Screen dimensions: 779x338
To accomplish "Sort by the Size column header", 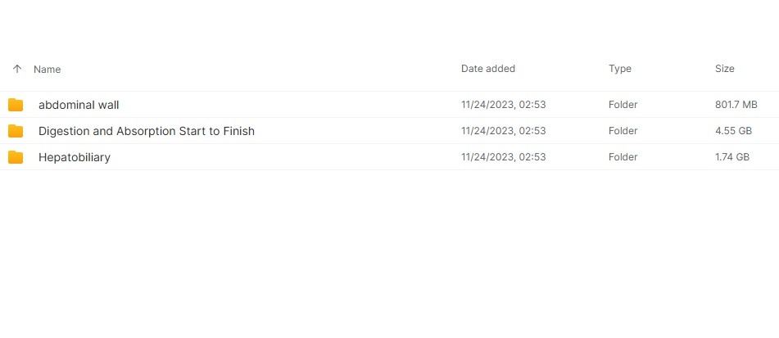I will tap(725, 69).
